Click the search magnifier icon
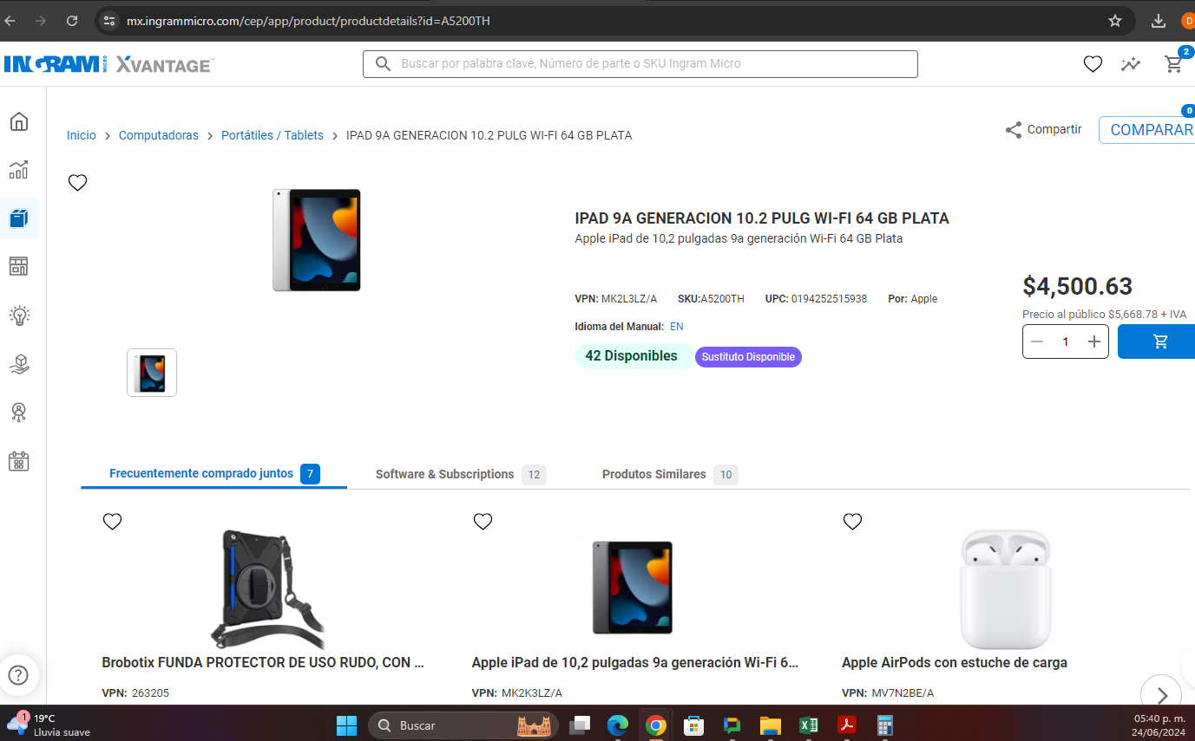 coord(383,64)
